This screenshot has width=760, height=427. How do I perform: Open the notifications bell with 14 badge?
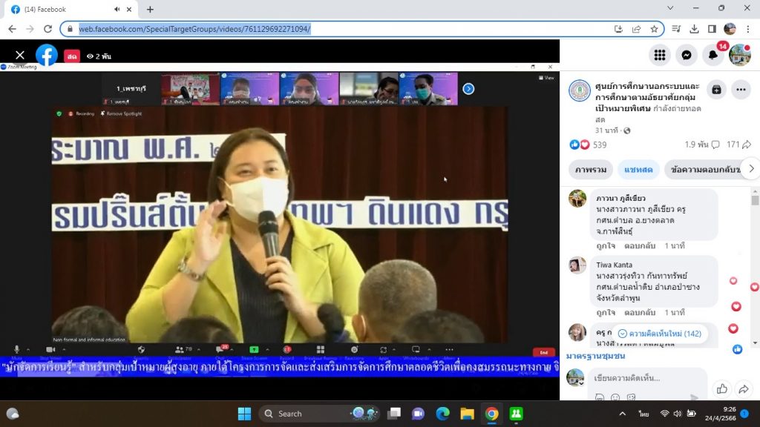click(x=713, y=55)
